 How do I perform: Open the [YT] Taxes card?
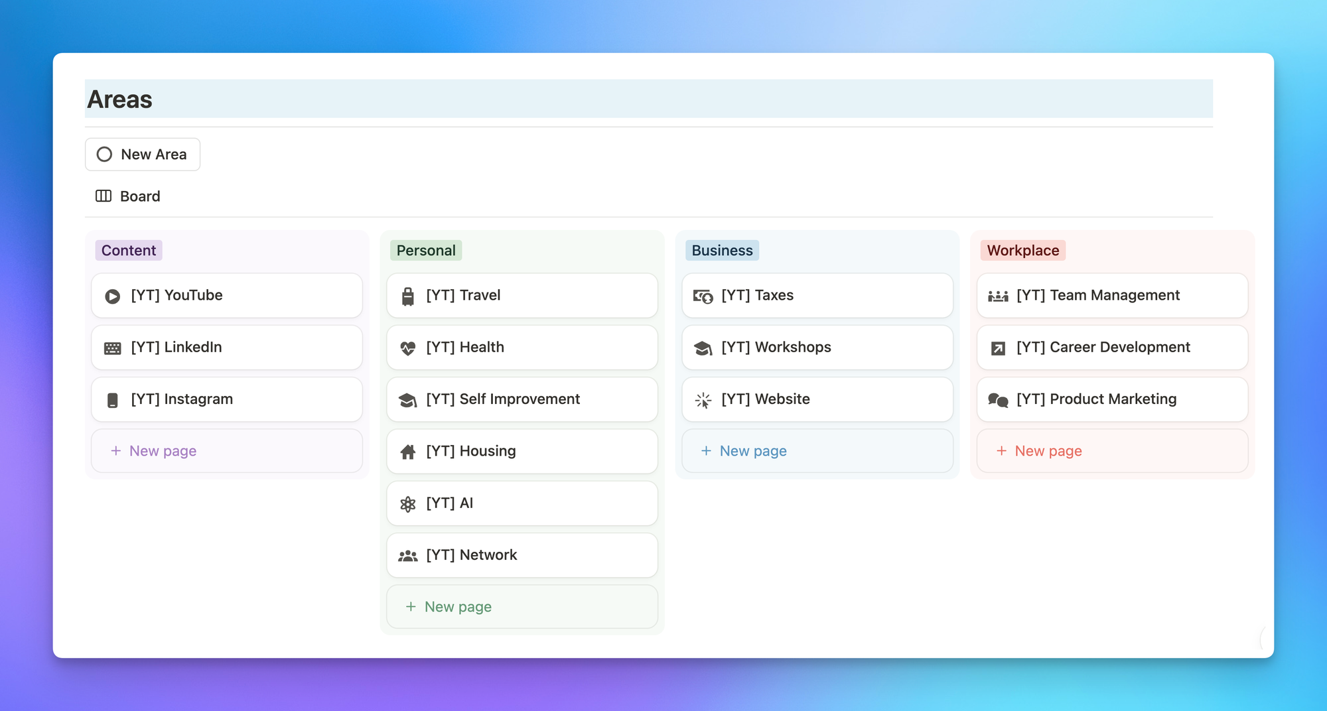click(x=817, y=296)
